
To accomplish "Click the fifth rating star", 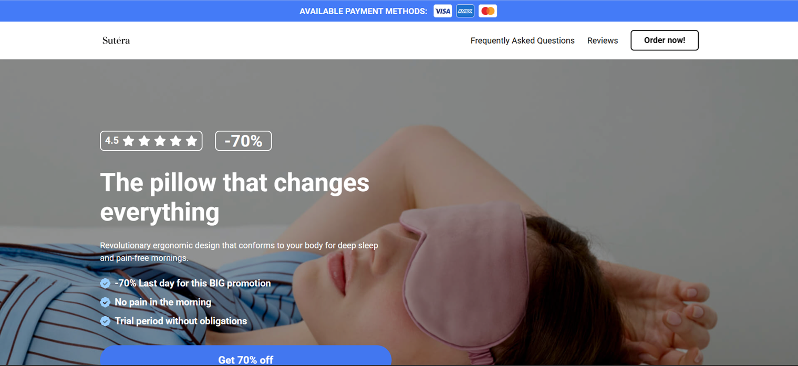I will point(191,141).
